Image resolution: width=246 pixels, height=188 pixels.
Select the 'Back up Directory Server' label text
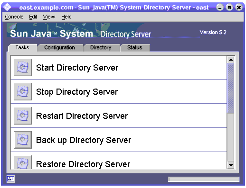[x=84, y=140]
